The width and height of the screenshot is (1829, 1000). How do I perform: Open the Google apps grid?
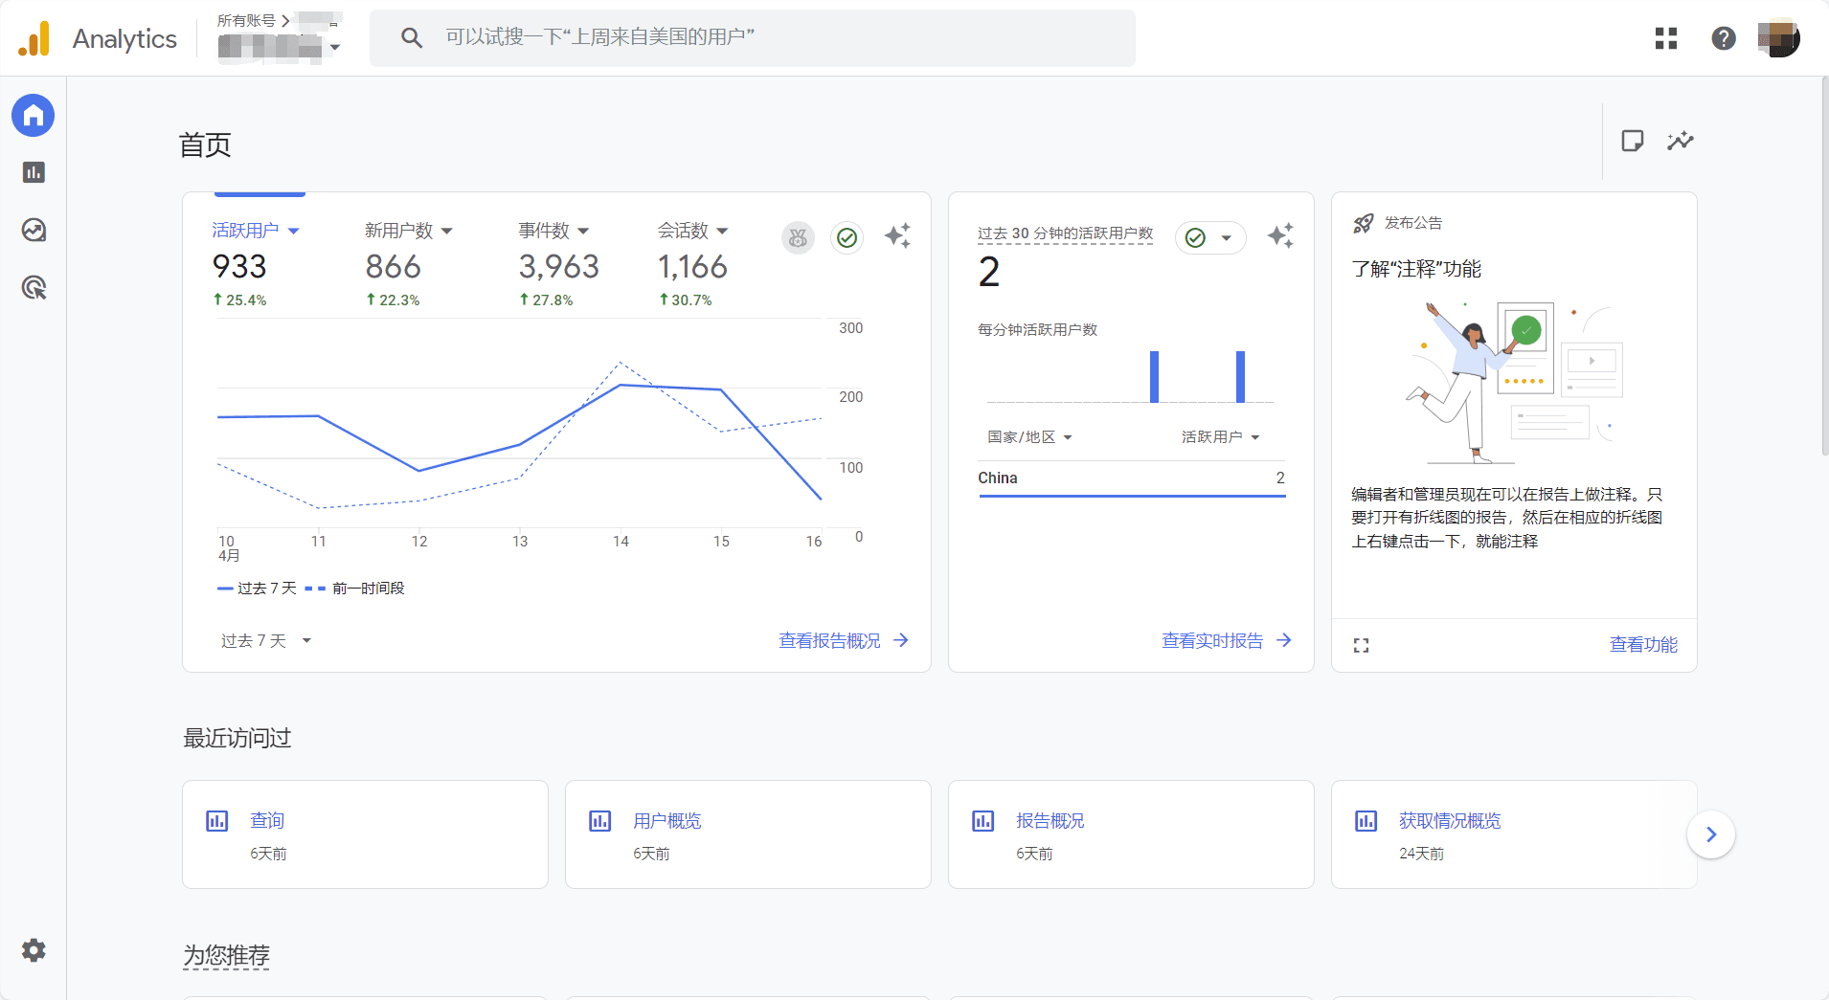1666,38
